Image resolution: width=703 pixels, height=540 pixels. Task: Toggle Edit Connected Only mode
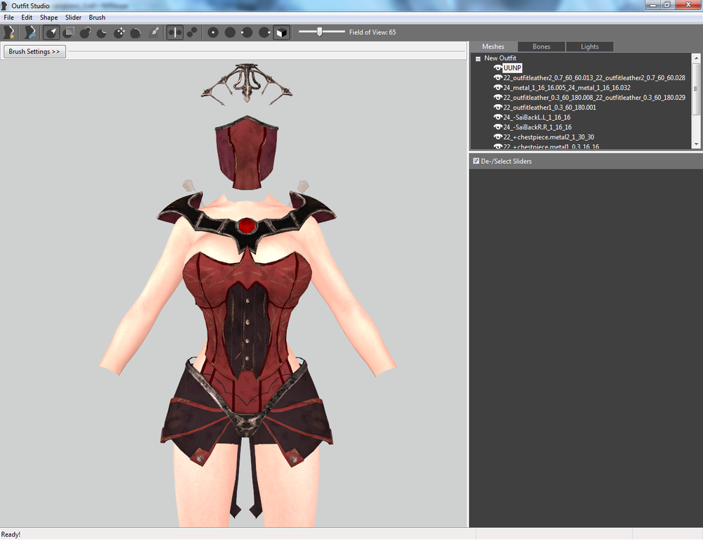[x=192, y=32]
